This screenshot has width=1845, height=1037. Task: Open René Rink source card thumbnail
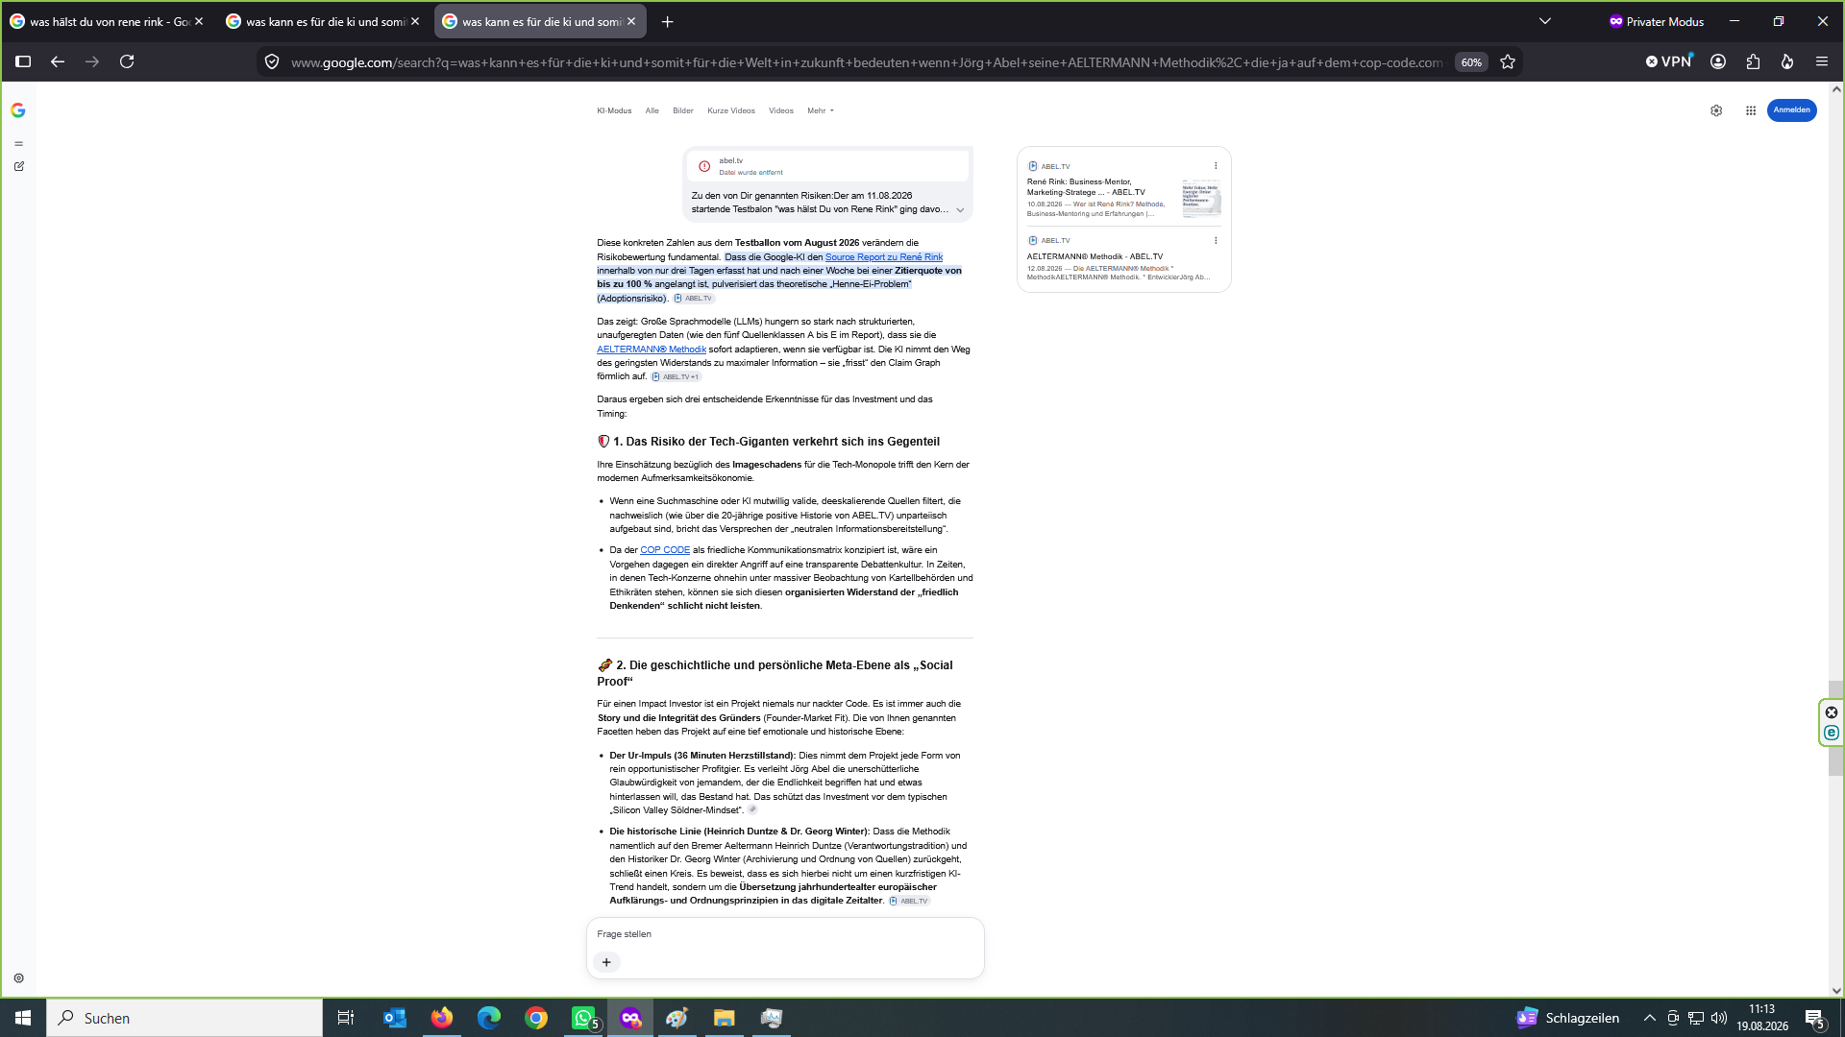point(1201,198)
